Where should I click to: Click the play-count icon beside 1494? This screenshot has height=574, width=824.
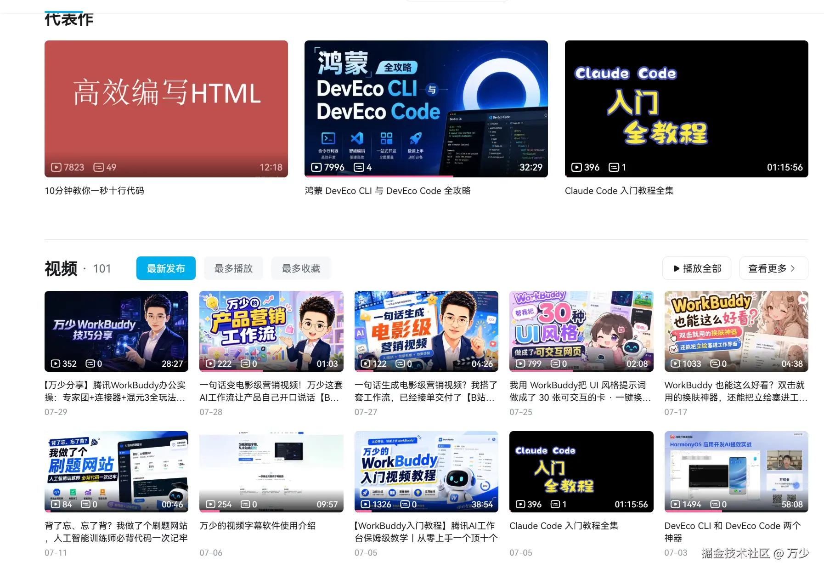[676, 504]
